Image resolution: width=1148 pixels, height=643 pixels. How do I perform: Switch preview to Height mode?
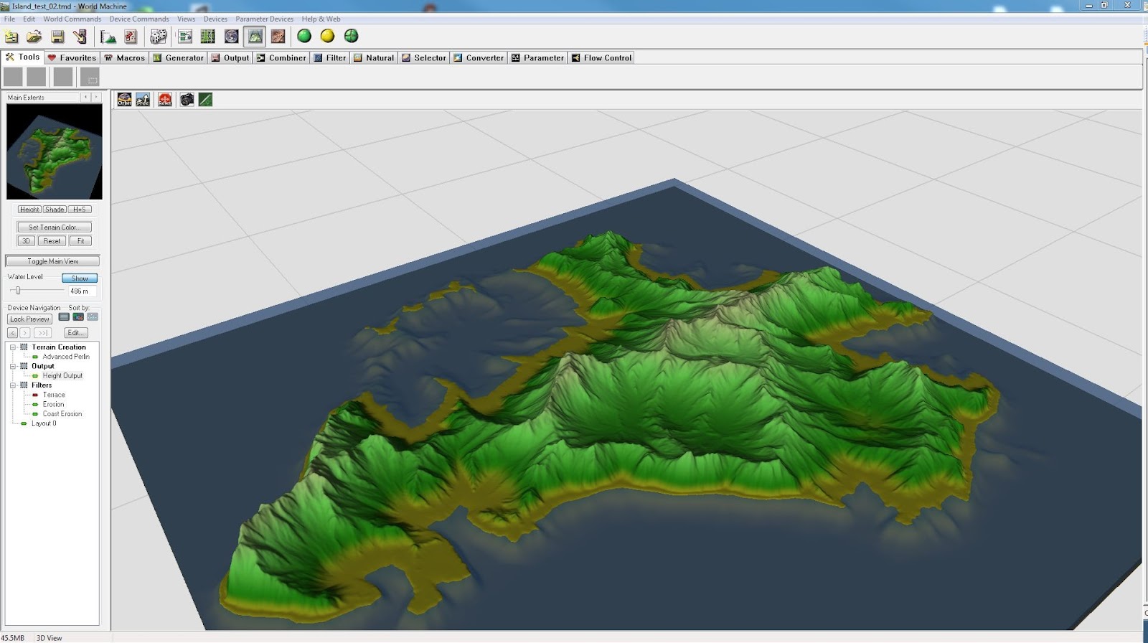click(29, 210)
